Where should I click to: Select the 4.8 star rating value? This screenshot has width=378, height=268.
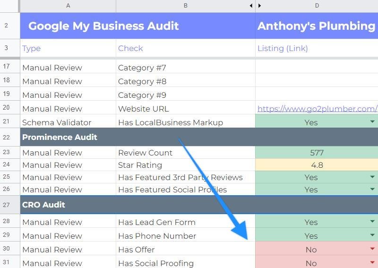pyautogui.click(x=317, y=165)
